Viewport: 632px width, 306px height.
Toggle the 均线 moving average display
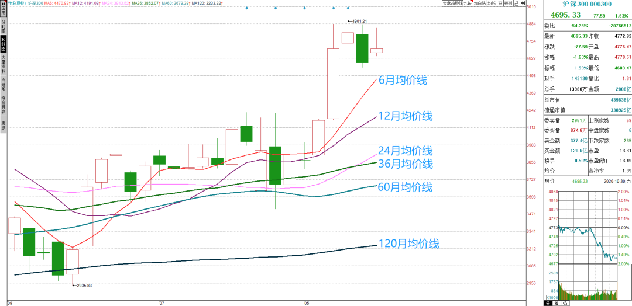point(492,4)
